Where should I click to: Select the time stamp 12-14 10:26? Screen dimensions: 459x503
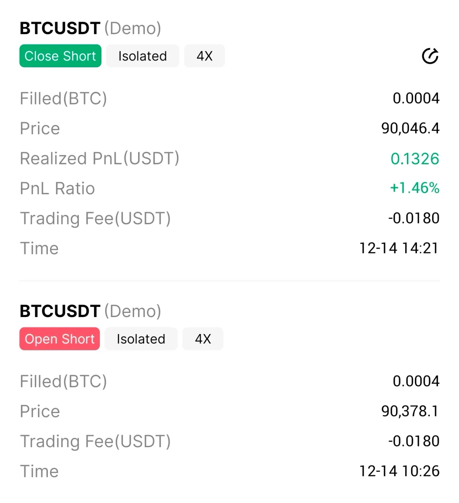(x=399, y=471)
